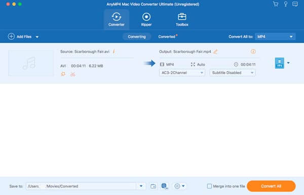Expand the Add Files dropdown arrow

pos(37,37)
